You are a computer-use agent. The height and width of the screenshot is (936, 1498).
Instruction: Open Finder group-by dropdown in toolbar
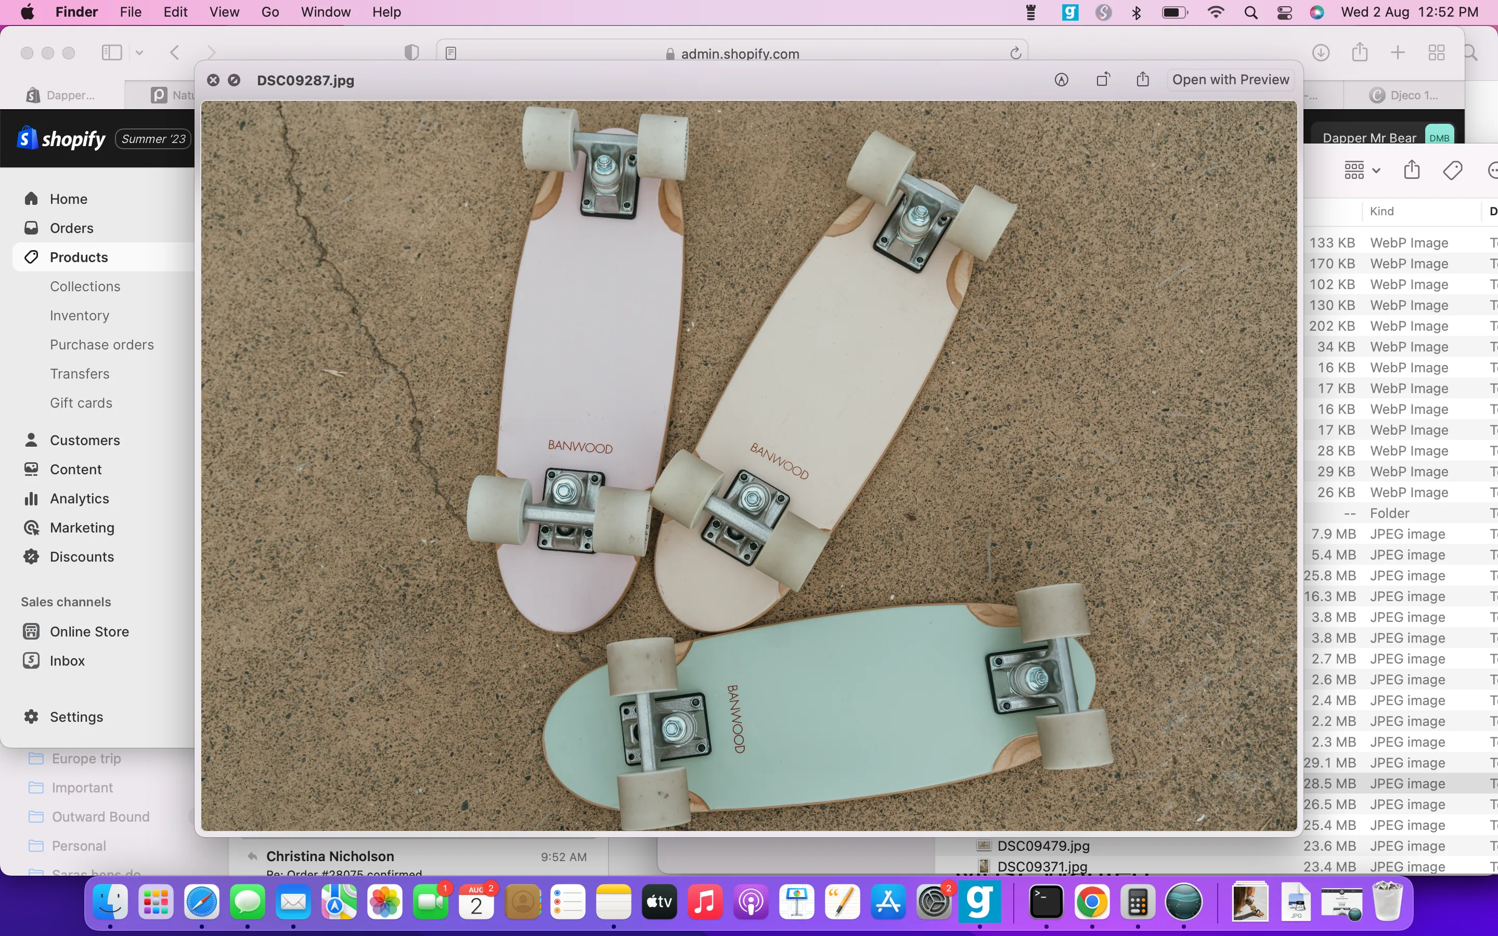(1362, 170)
